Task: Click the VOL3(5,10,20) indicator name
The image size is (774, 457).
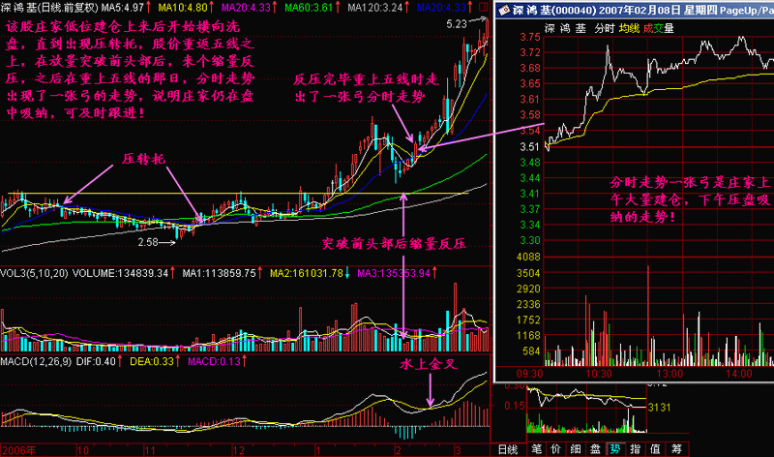Action: [x=34, y=273]
